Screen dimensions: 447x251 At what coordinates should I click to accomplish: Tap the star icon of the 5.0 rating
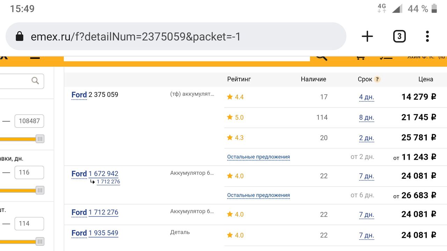[x=230, y=117]
